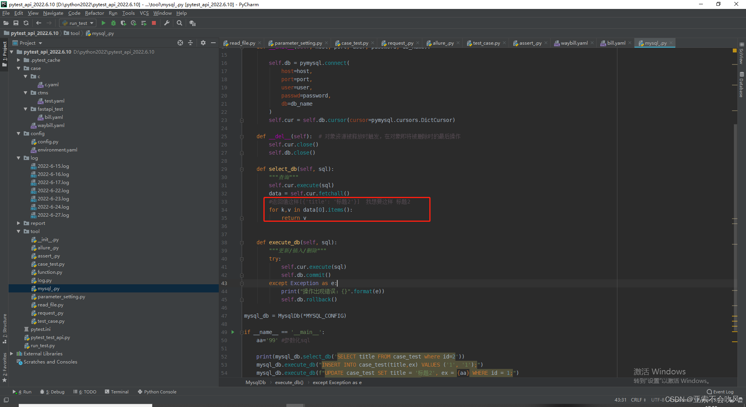Collapse the log folder
The width and height of the screenshot is (746, 407).
pyautogui.click(x=19, y=158)
